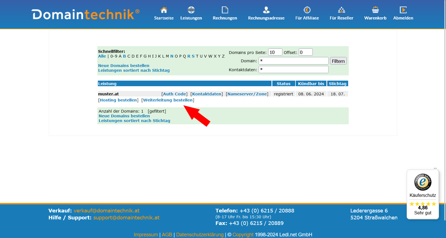Open the Nameserver/Zone link
Screen dimensions: 446x238
coord(247,94)
